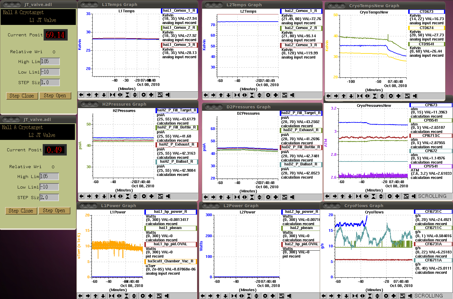
Task: Select the haH2_P_Ballast_R legend entry
Action: coord(177,162)
